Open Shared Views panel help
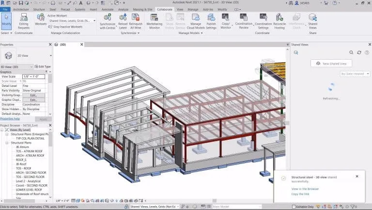This screenshot has width=372, height=210. click(367, 52)
